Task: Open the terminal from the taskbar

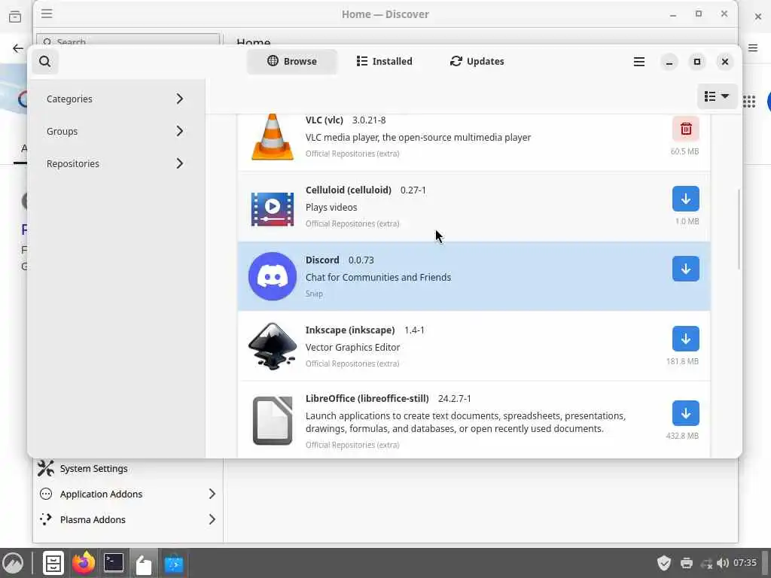Action: pos(114,563)
